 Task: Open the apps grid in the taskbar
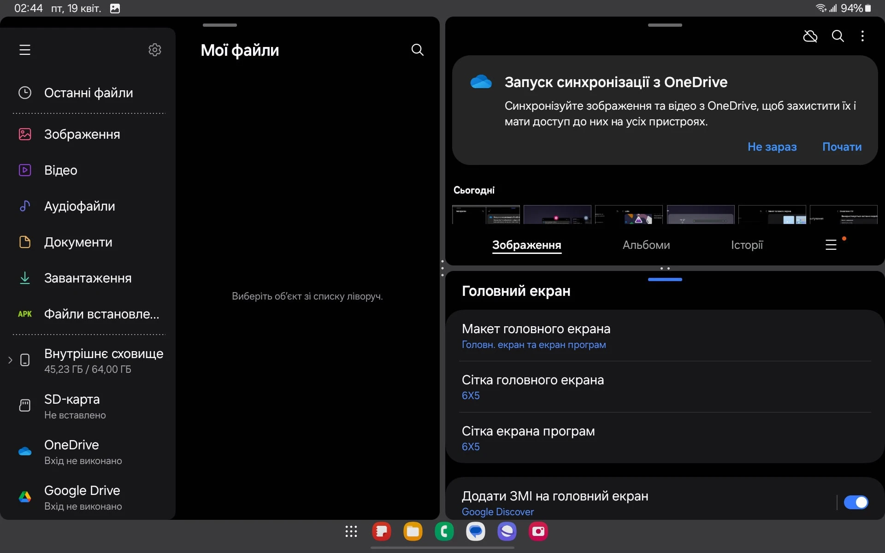pos(351,531)
